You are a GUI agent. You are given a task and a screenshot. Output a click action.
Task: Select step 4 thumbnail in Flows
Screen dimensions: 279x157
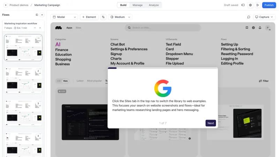(23, 144)
